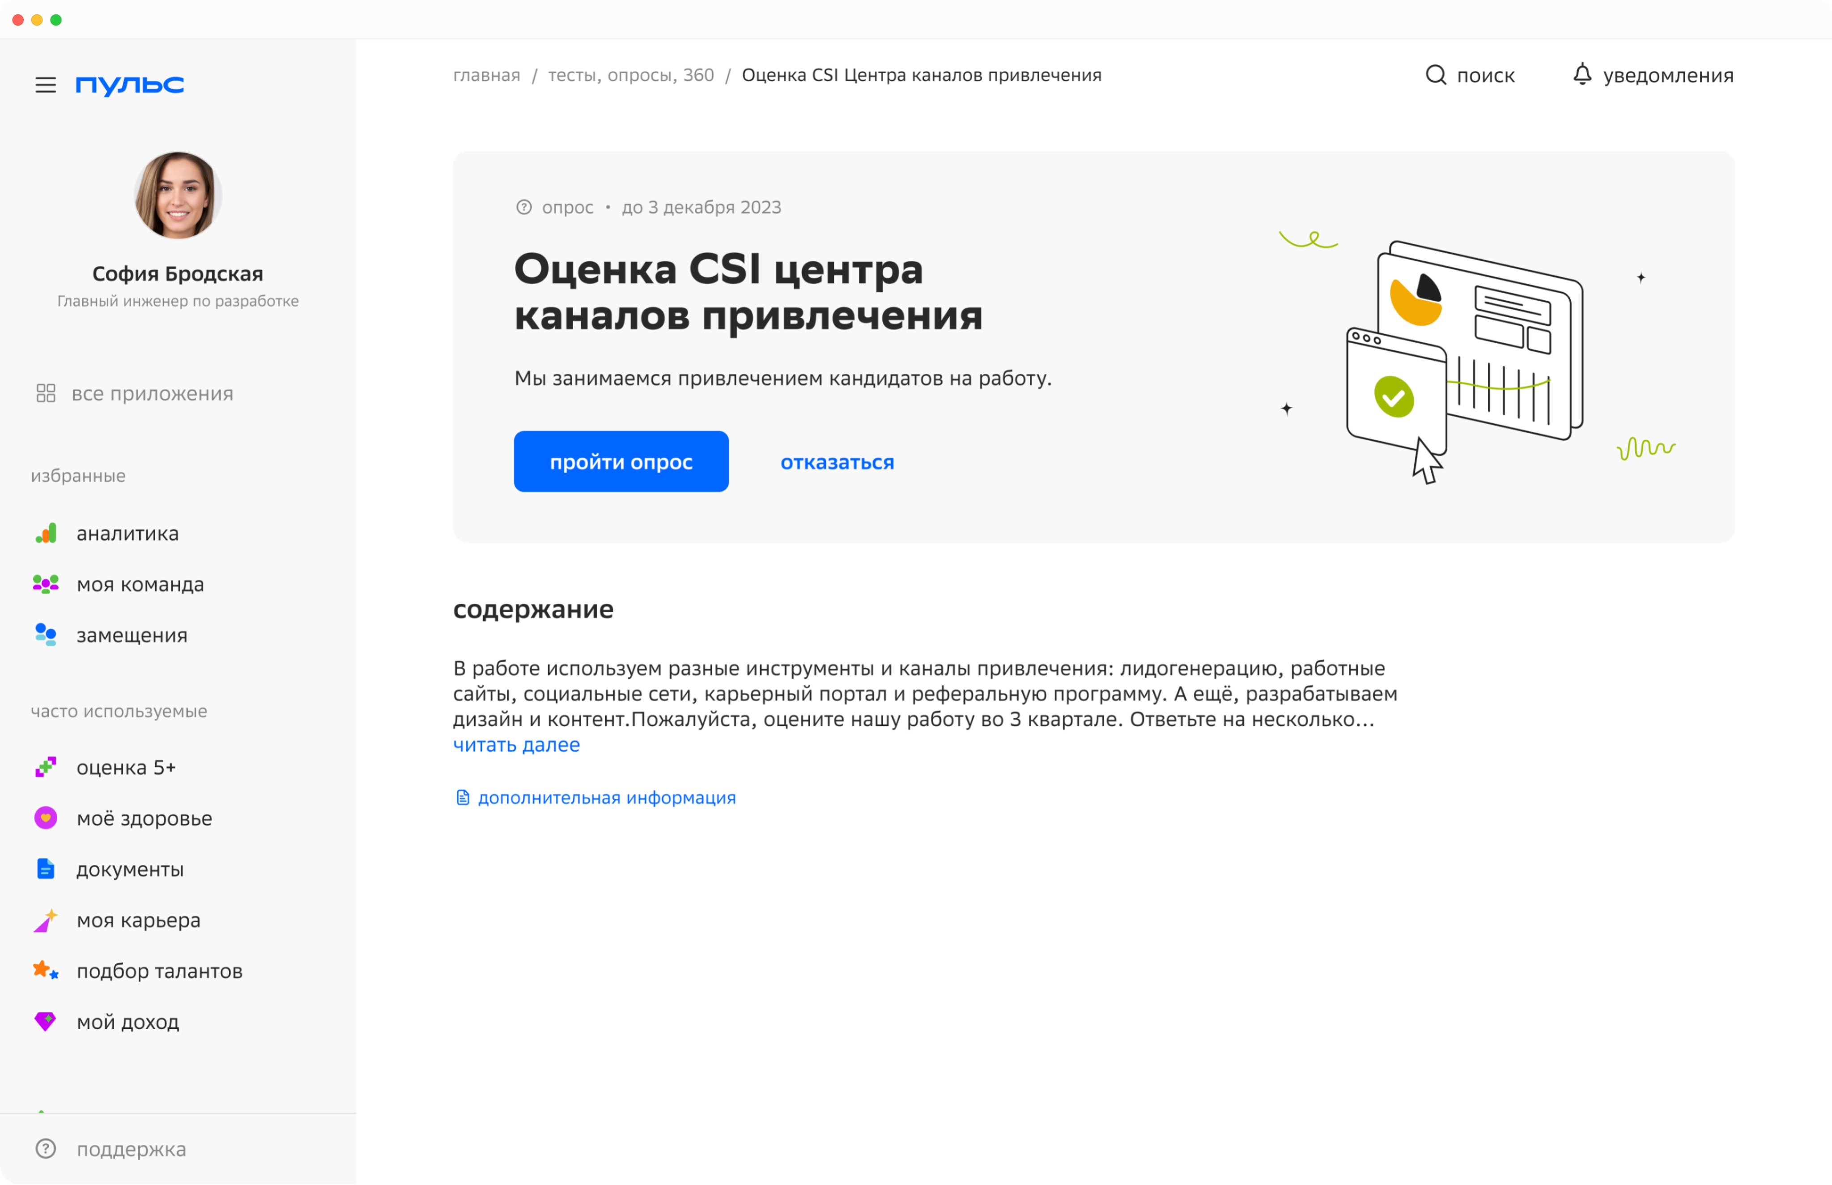This screenshot has height=1185, width=1832.
Task: Click the red window close dot
Action: [18, 19]
